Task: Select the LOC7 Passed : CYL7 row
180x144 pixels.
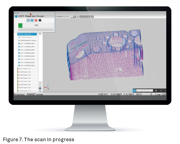Action: [x=27, y=87]
